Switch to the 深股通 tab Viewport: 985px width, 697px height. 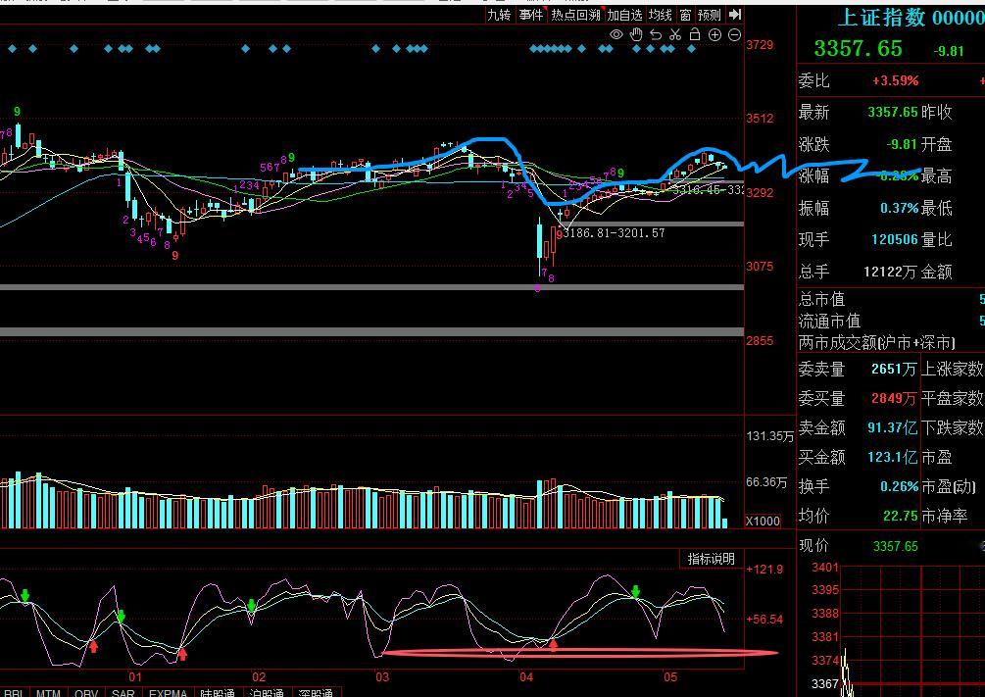coord(316,693)
